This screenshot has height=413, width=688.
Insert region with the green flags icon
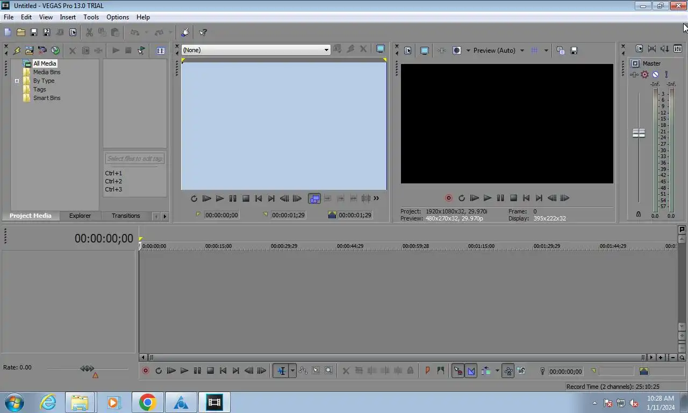click(x=441, y=371)
